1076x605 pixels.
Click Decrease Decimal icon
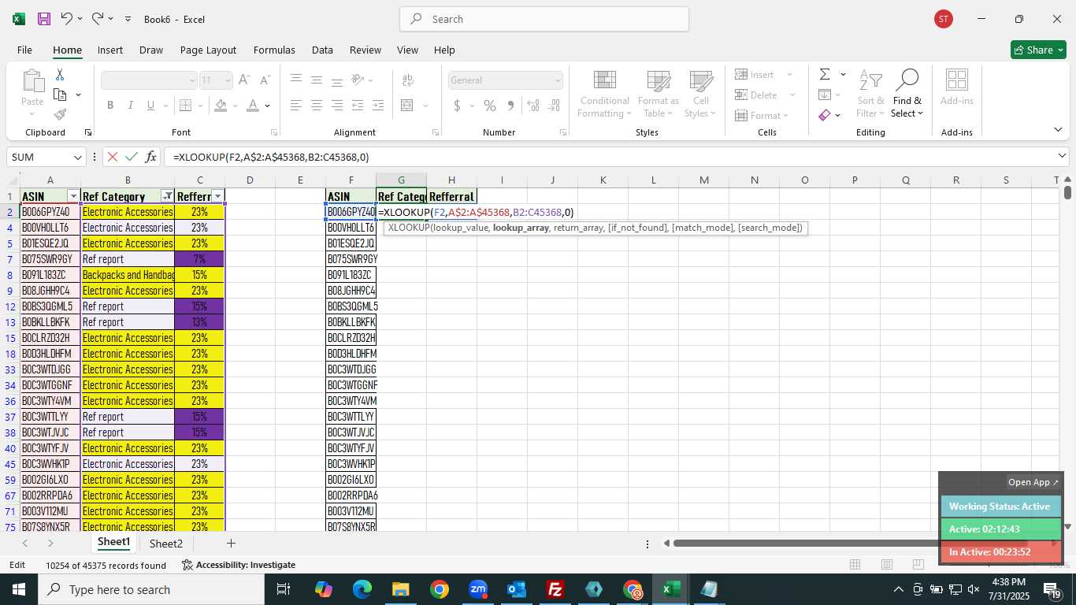click(554, 106)
